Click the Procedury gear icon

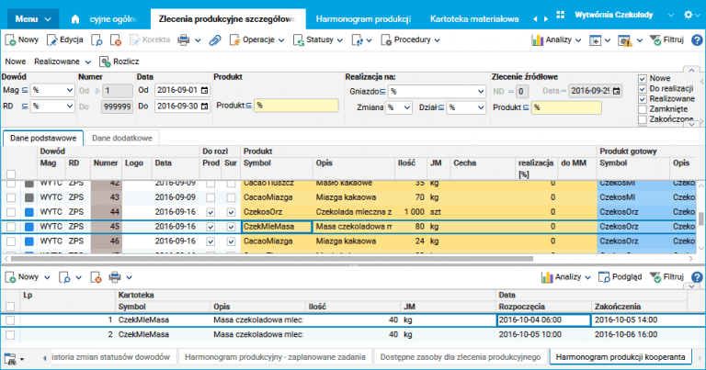[386, 40]
